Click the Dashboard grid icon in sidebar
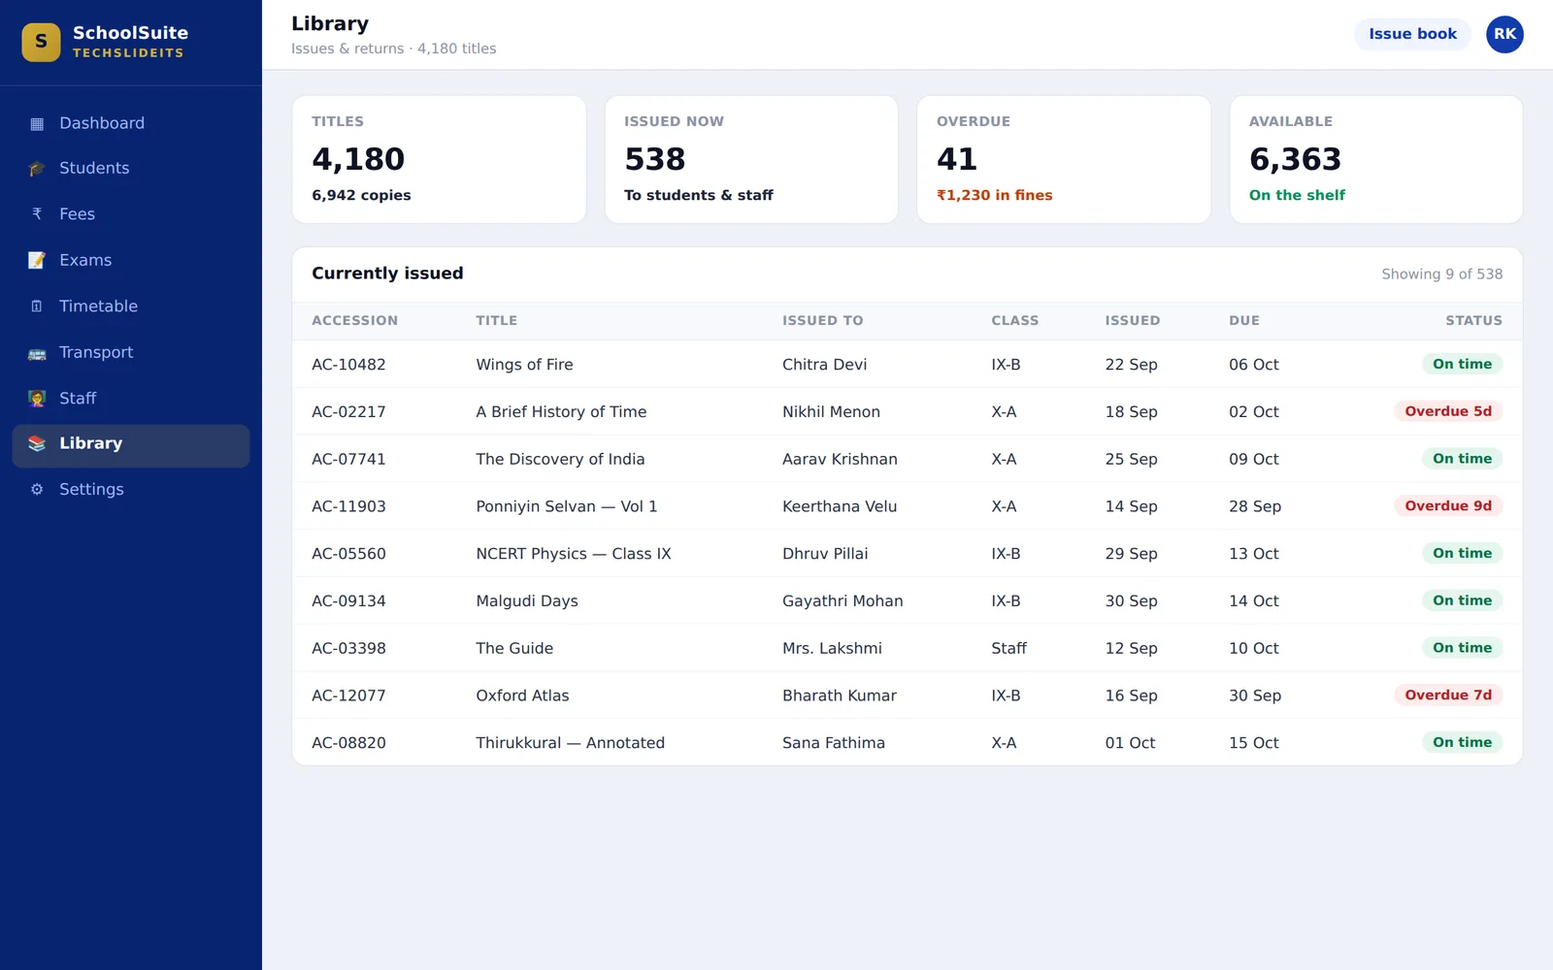 tap(37, 123)
